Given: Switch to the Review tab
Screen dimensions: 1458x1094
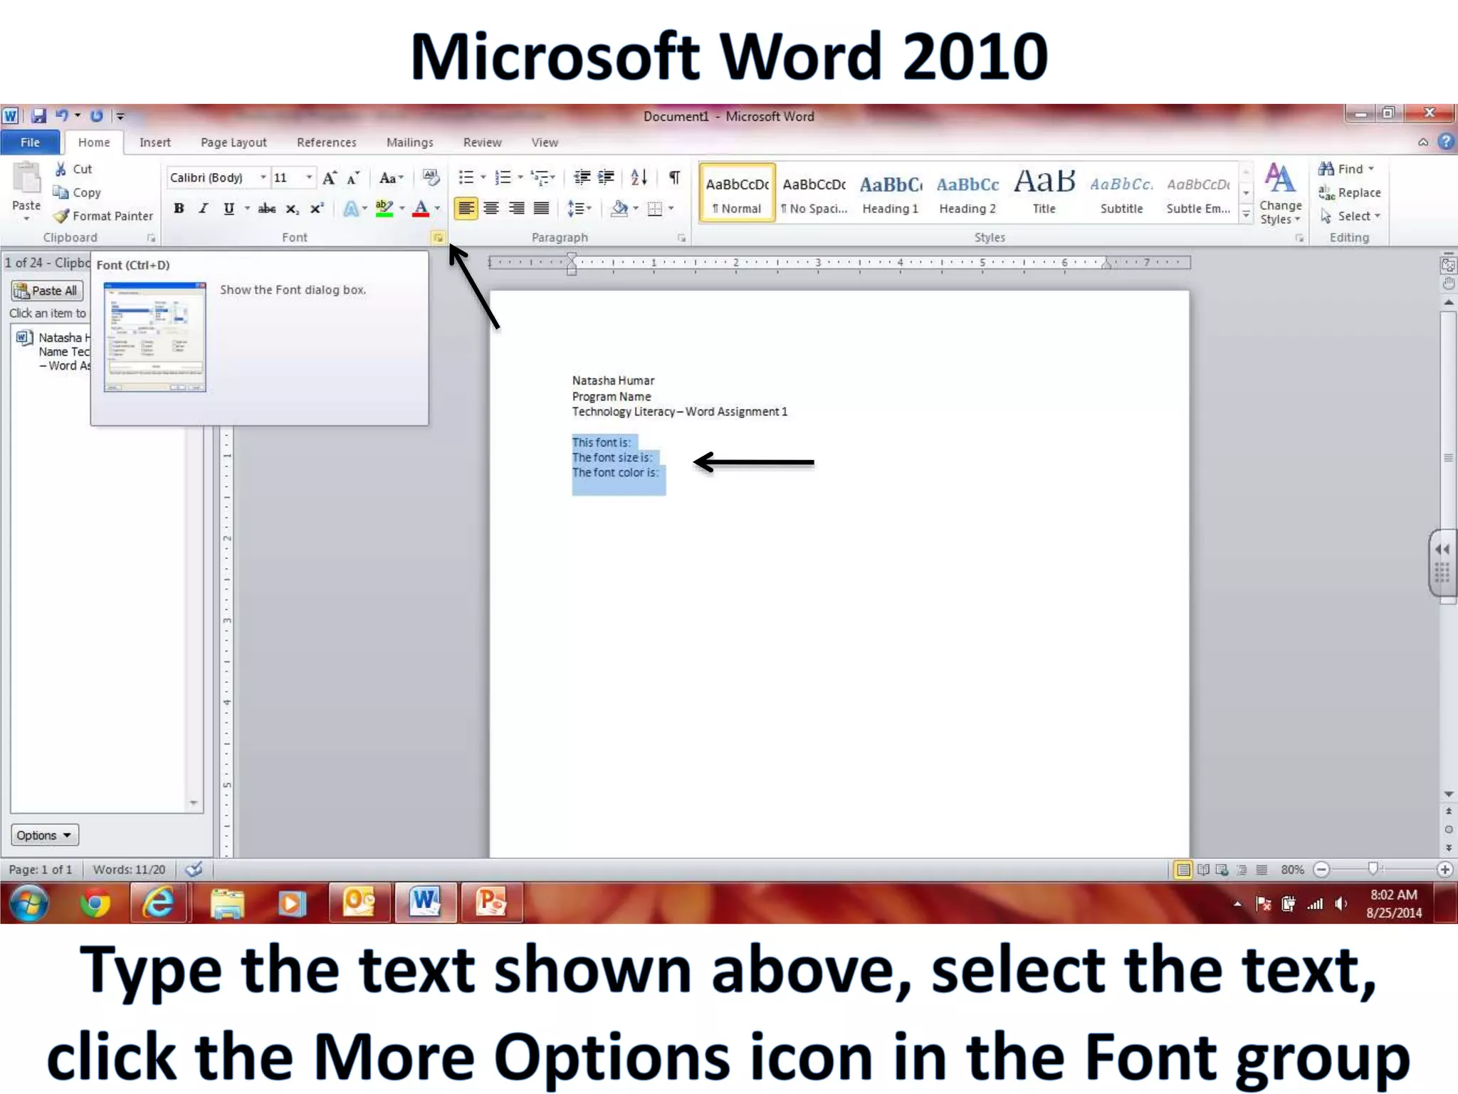Looking at the screenshot, I should [x=483, y=142].
